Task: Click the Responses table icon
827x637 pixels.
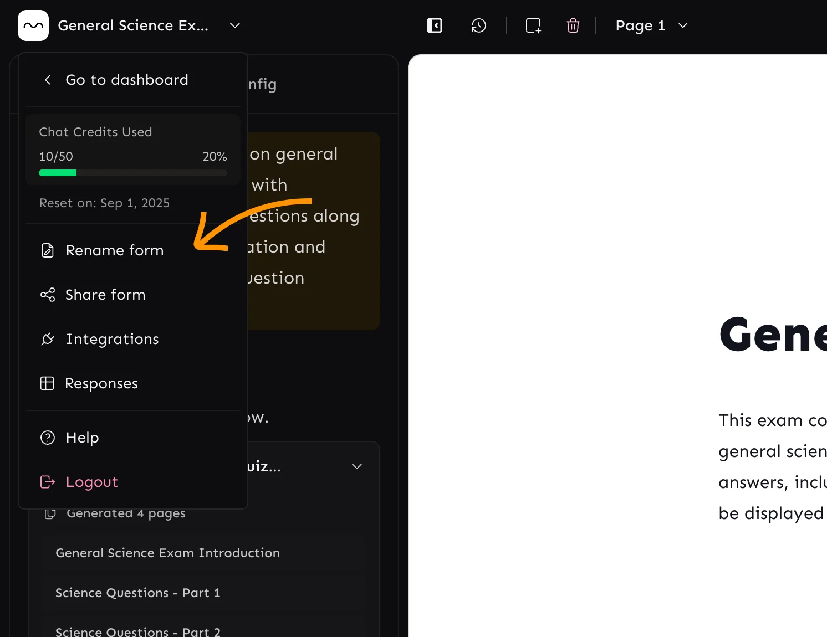Action: (x=47, y=383)
